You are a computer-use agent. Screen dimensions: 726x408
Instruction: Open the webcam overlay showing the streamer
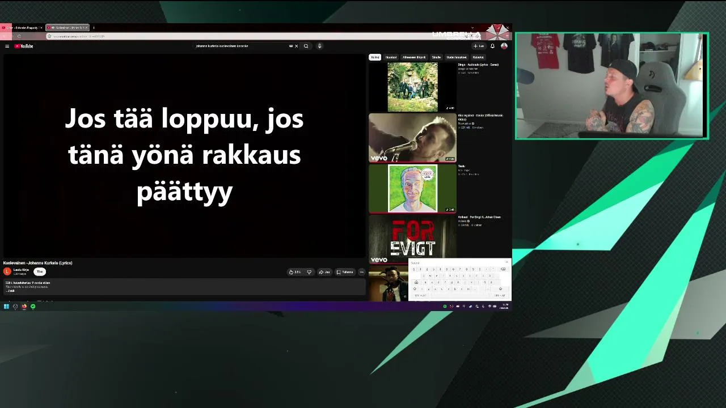pyautogui.click(x=612, y=86)
